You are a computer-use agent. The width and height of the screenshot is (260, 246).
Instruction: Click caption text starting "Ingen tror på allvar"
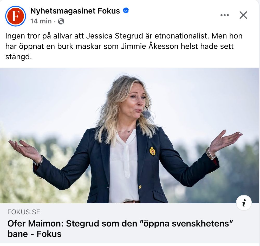point(124,46)
